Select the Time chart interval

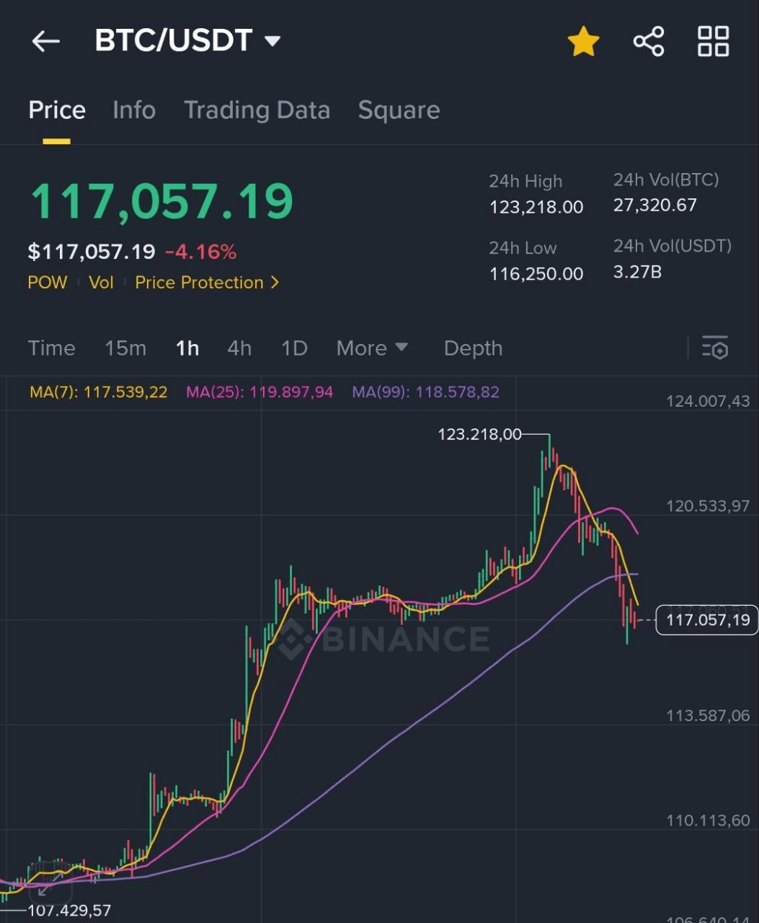point(51,348)
